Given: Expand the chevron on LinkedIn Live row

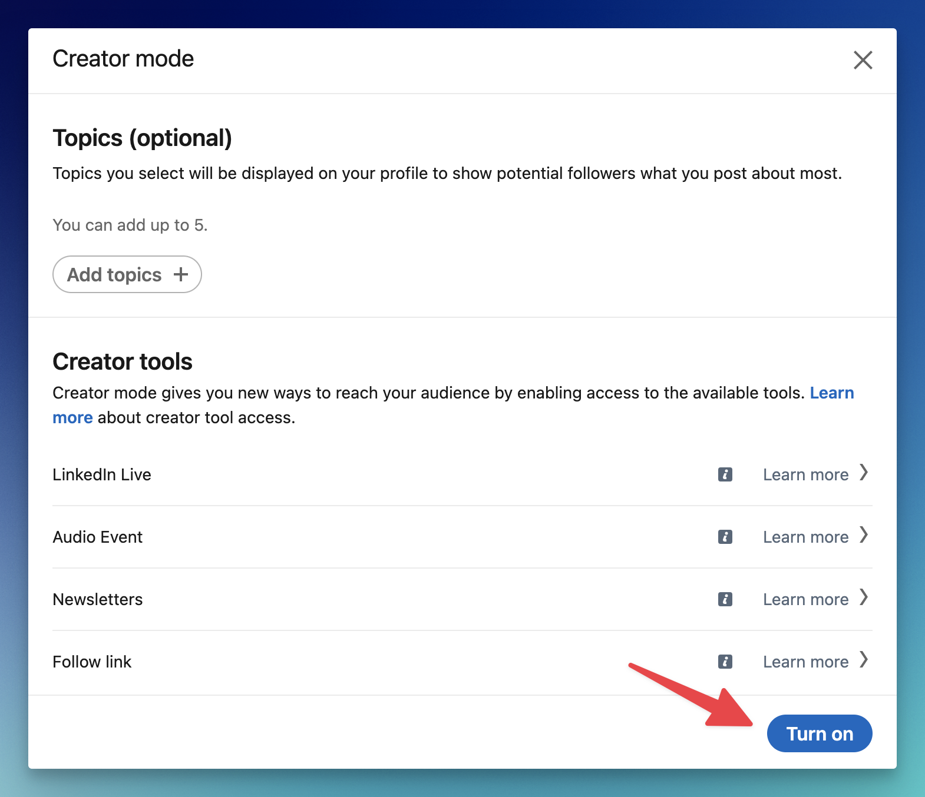Looking at the screenshot, I should point(864,472).
